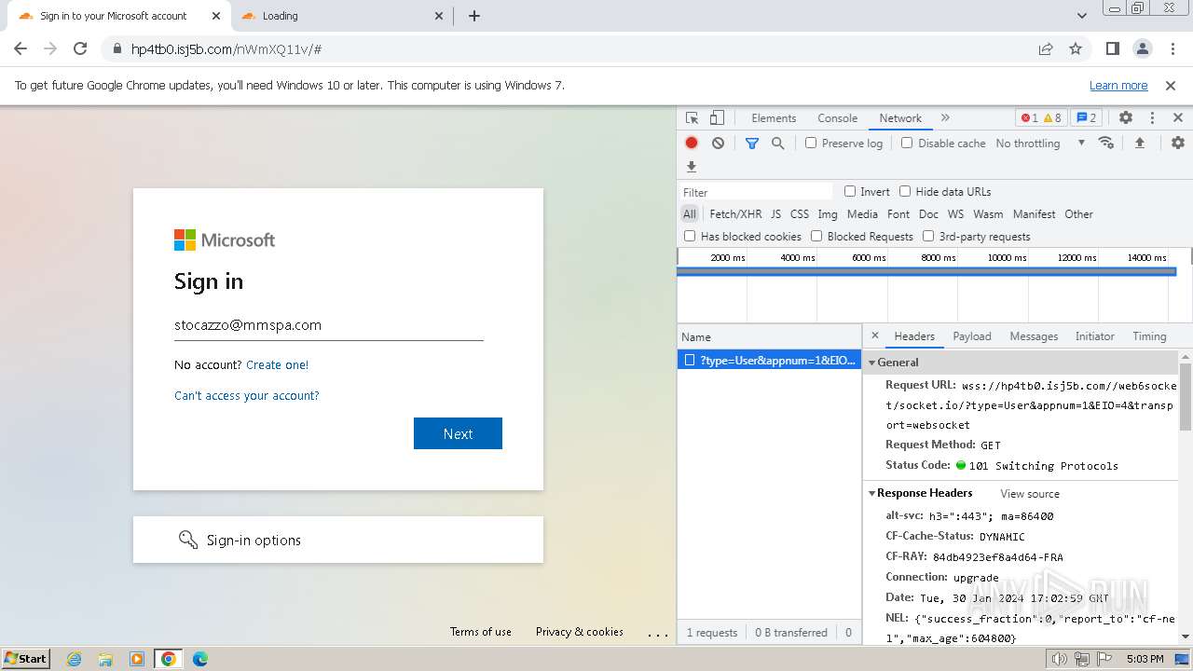Click Can't access your account link

pos(247,396)
